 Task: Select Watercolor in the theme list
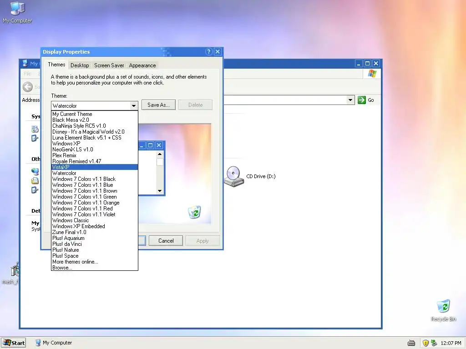(x=95, y=173)
